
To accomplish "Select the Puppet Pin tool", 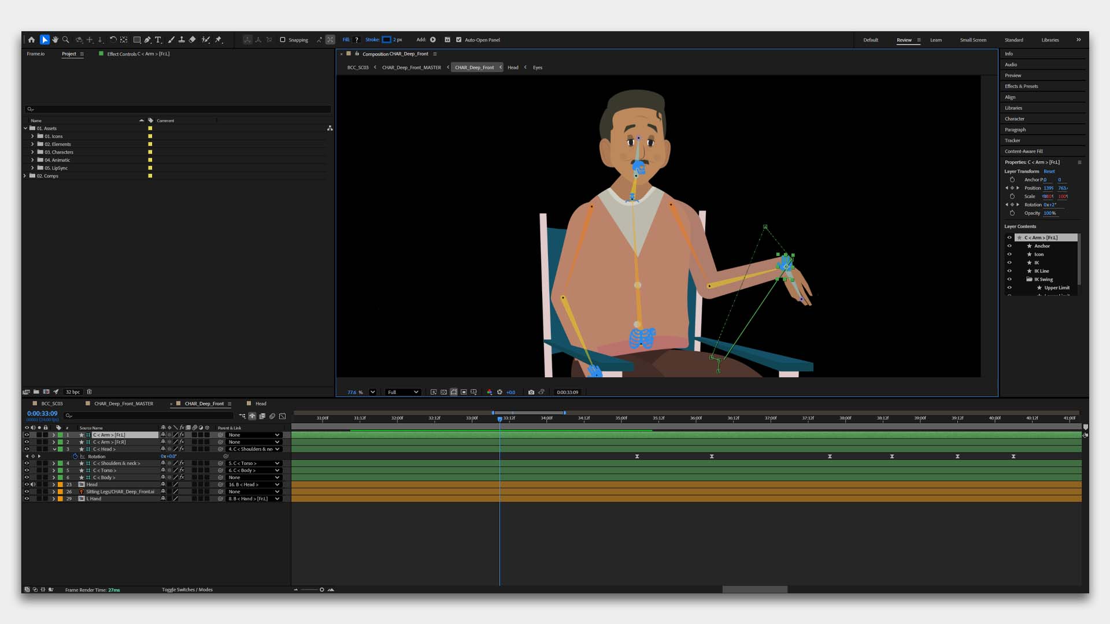I will click(219, 40).
